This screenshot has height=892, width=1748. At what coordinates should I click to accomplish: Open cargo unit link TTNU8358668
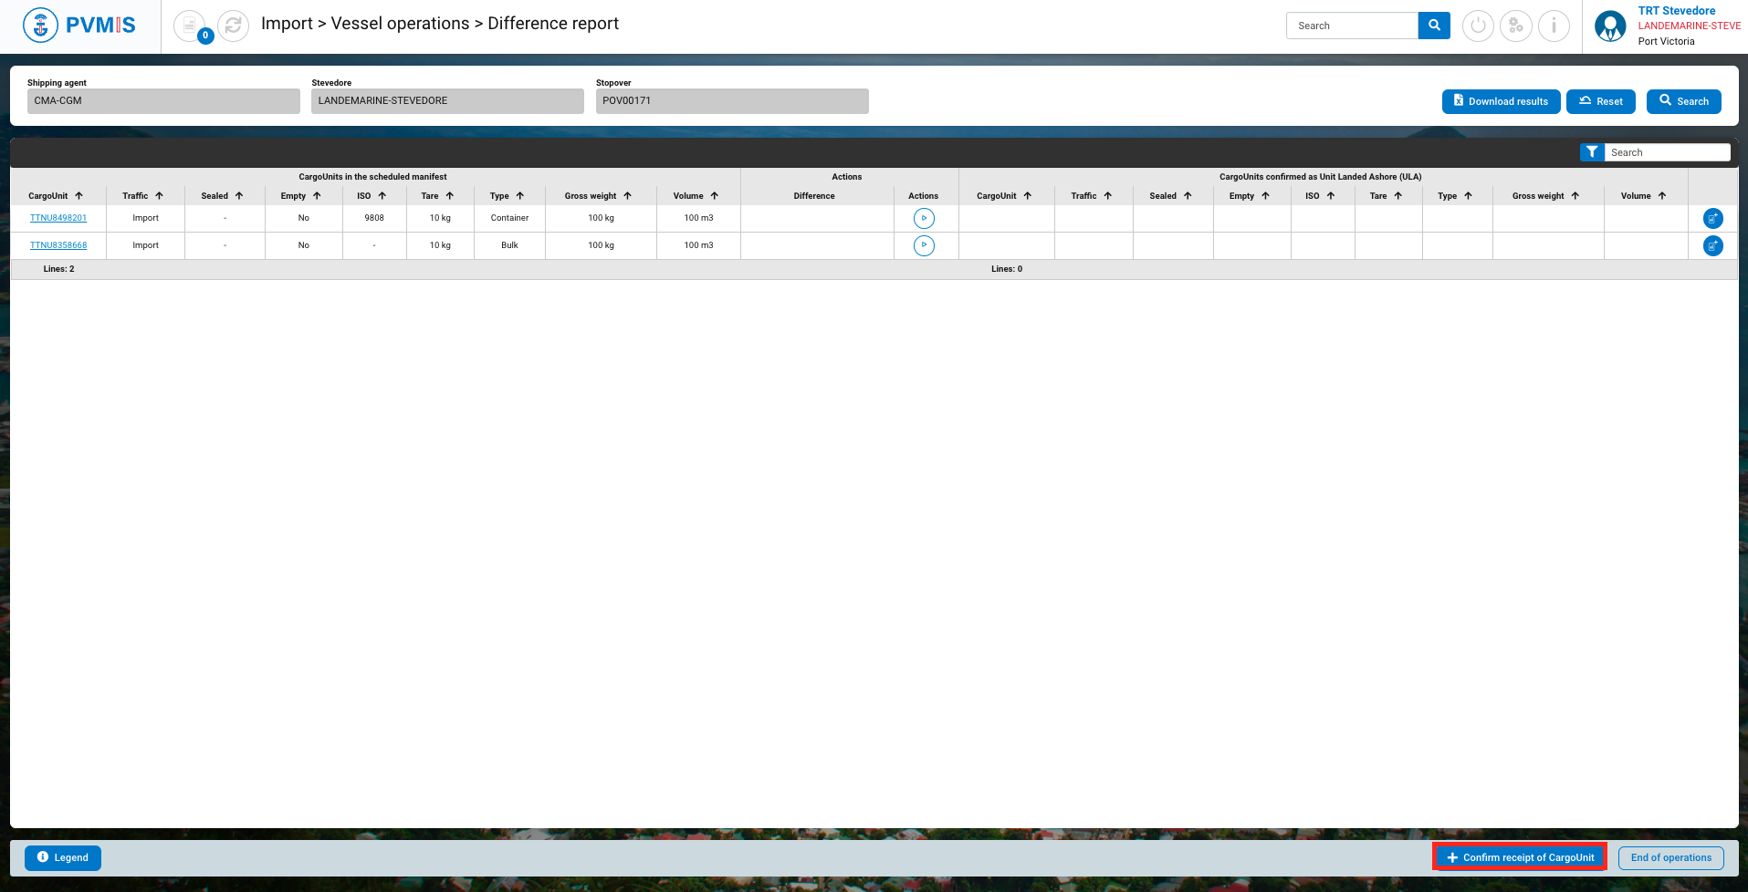pyautogui.click(x=58, y=245)
